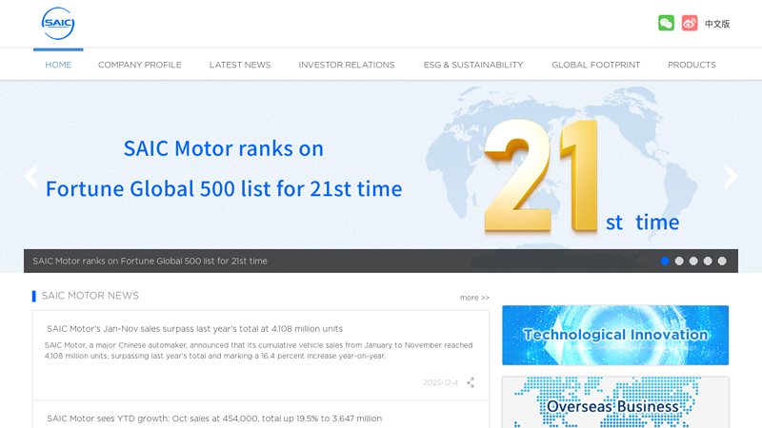The height and width of the screenshot is (428, 762).
Task: Open GLOBAL FOOTPRINT menu
Action: coord(596,65)
